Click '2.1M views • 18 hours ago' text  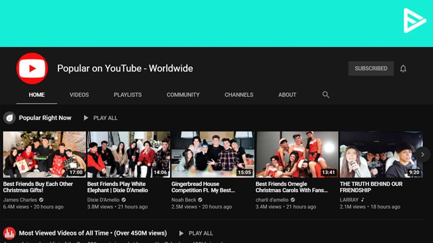click(x=370, y=207)
